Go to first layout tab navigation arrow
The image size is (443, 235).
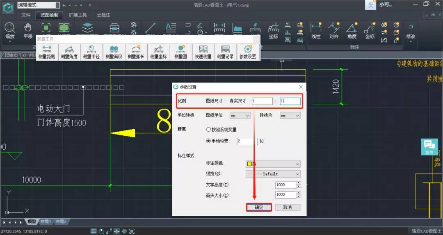[x=4, y=223]
